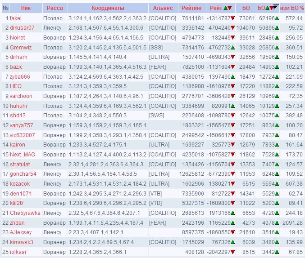The height and width of the screenshot is (258, 305).
Task: Click green up arrow in Gremwiz's rating change
Action: tap(232, 48)
